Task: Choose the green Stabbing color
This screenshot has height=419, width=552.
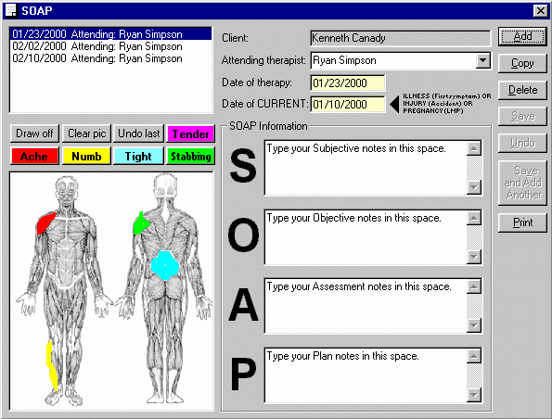Action: coord(190,157)
